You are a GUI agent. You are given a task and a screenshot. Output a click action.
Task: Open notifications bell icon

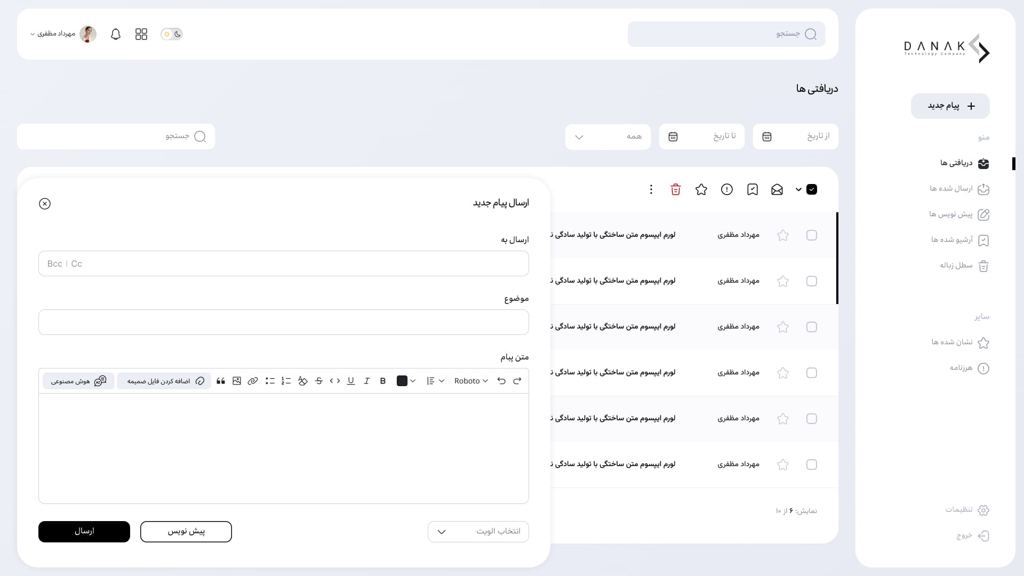[116, 34]
